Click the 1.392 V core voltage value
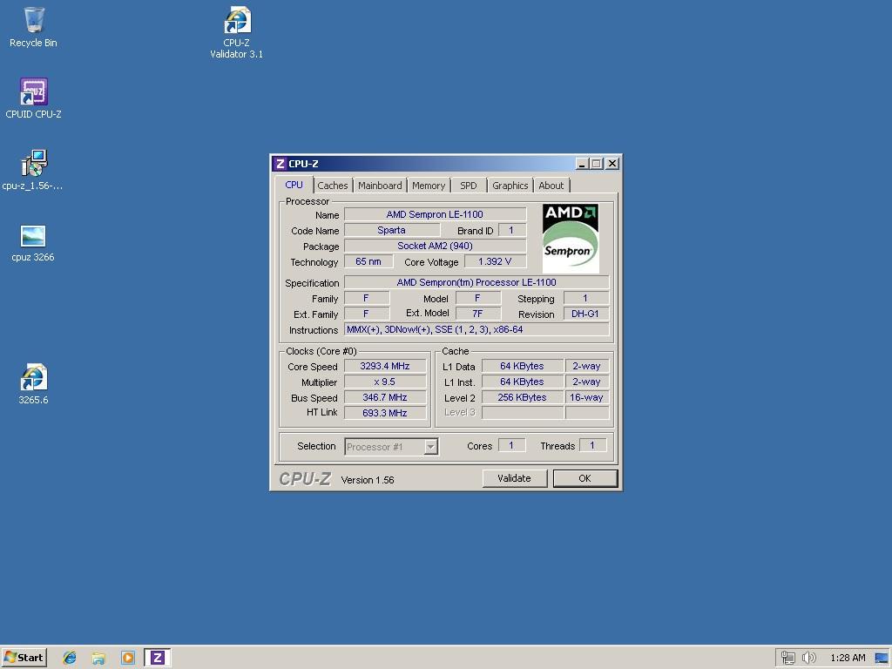This screenshot has height=669, width=892. point(495,261)
